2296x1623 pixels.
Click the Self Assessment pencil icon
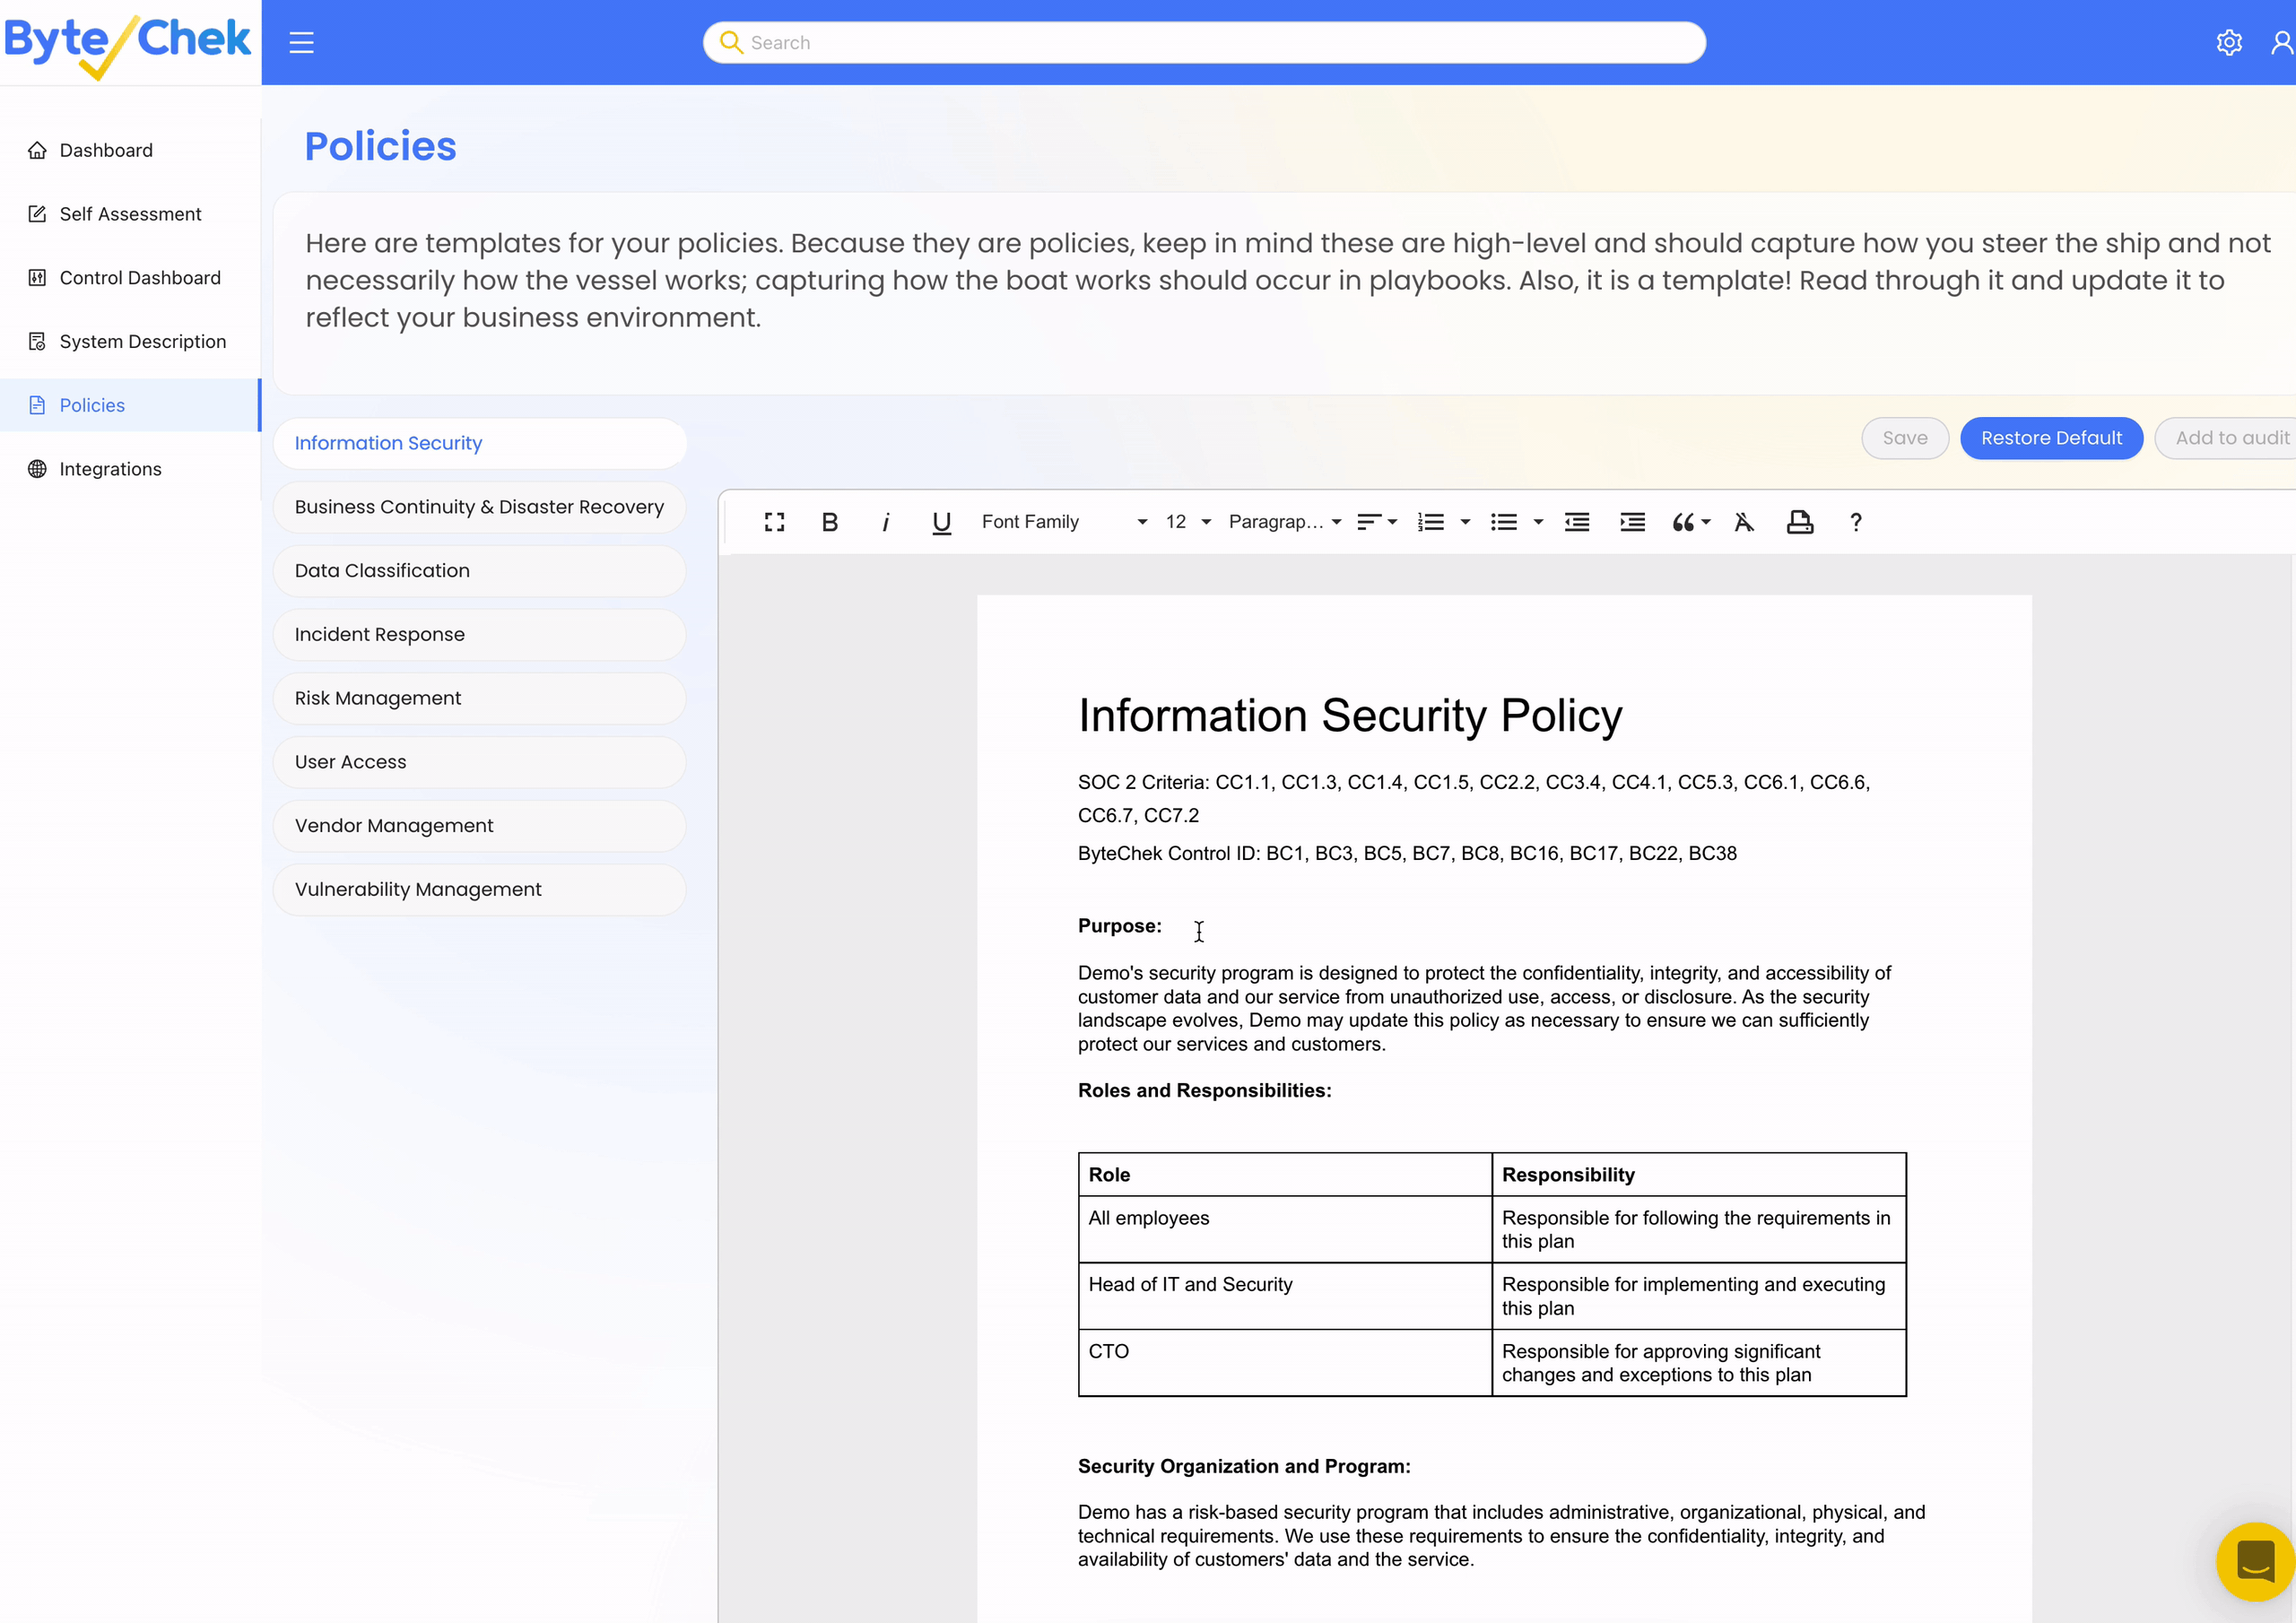37,214
